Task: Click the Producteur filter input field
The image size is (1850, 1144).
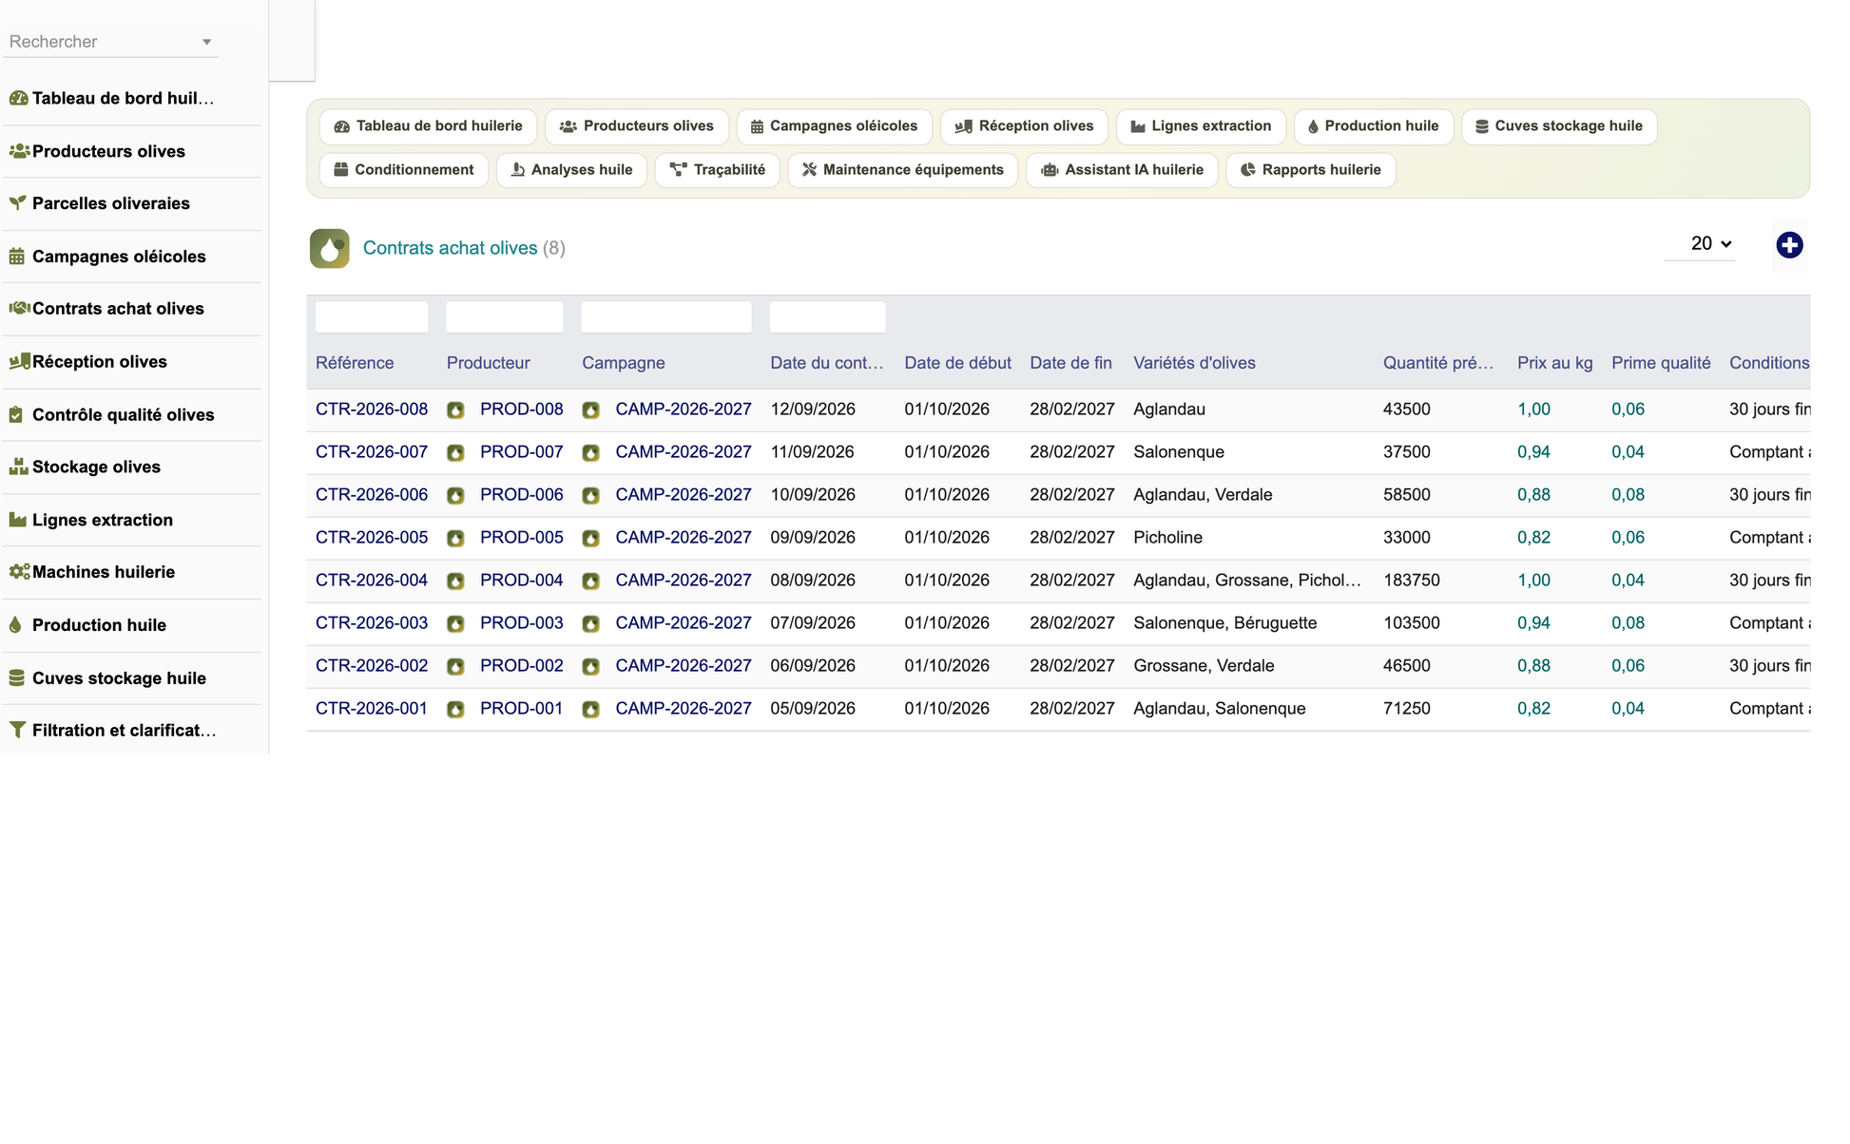Action: 505,317
